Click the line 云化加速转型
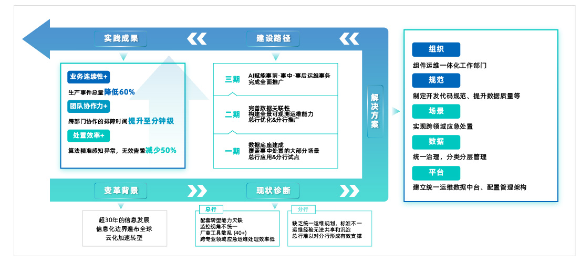The image size is (581, 263). 124,238
